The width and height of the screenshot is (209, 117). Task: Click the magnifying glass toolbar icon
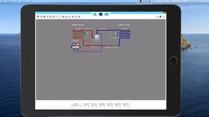(47, 17)
